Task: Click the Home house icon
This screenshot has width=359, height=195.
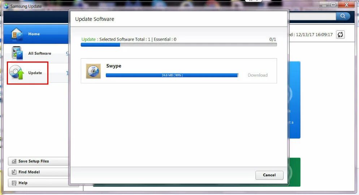Action: click(17, 34)
